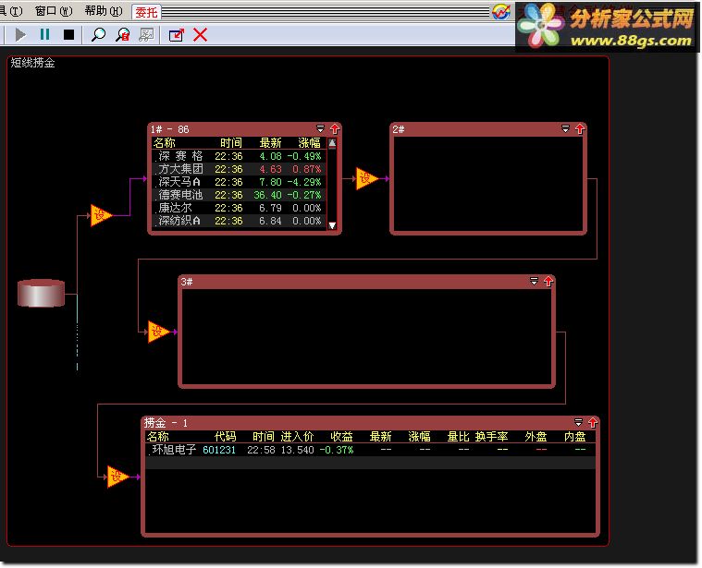Click -4.29% change in 深天马A row
The width and height of the screenshot is (702, 568).
click(x=304, y=182)
